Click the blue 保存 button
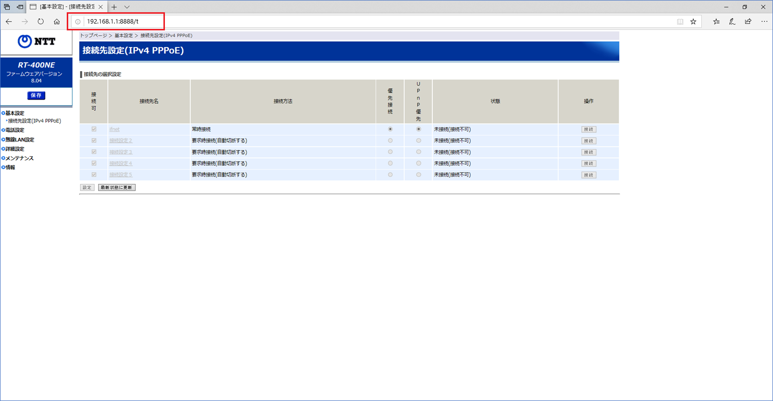Image resolution: width=773 pixels, height=401 pixels. click(36, 96)
